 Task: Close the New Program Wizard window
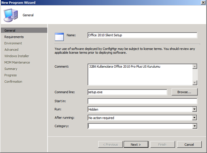point(203,2)
